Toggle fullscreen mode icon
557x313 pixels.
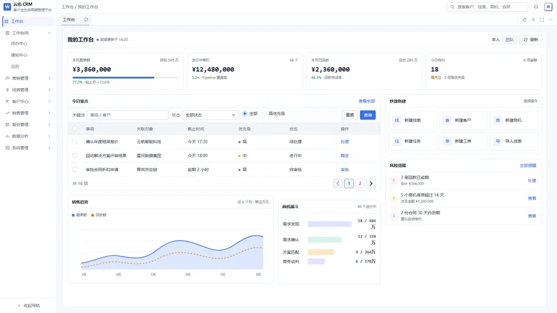click(x=542, y=20)
